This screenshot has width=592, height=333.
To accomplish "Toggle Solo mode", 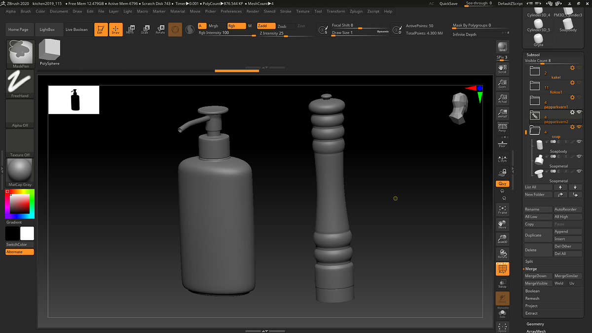I will click(502, 313).
